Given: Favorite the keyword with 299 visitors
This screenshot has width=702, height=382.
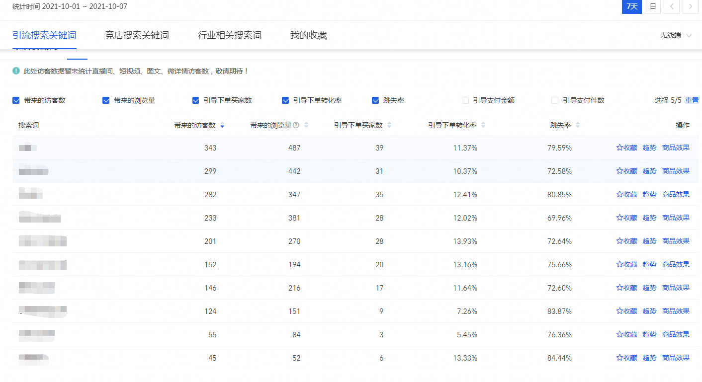Looking at the screenshot, I should pyautogui.click(x=626, y=171).
